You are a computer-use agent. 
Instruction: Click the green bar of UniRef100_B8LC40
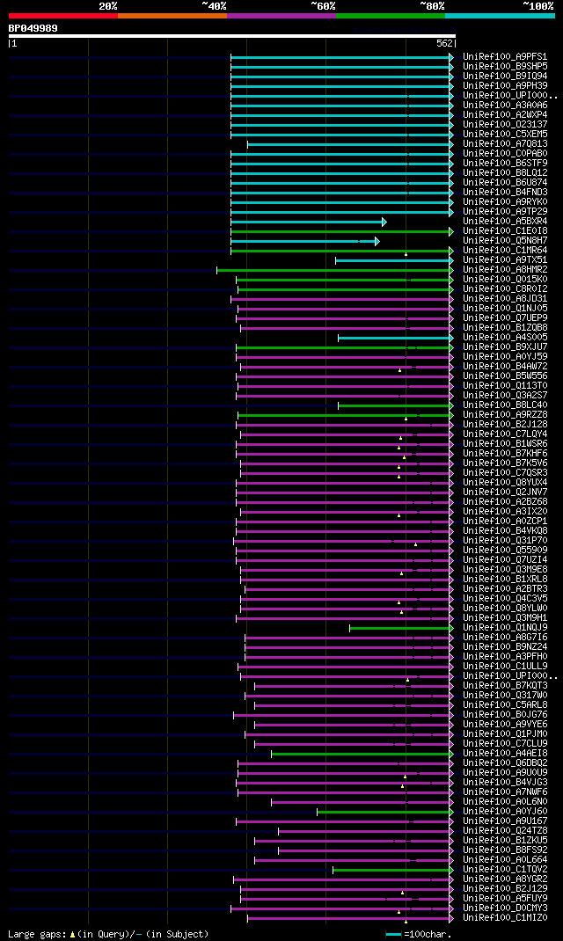[394, 405]
